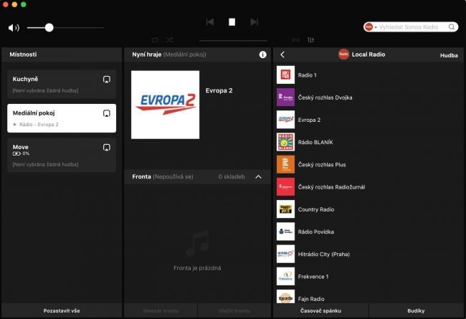Open Budíky alarms
Image resolution: width=466 pixels, height=319 pixels.
coord(416,310)
